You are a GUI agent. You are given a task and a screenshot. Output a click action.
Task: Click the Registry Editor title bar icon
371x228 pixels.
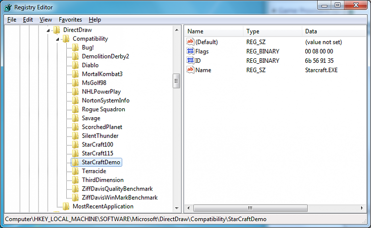click(x=7, y=7)
